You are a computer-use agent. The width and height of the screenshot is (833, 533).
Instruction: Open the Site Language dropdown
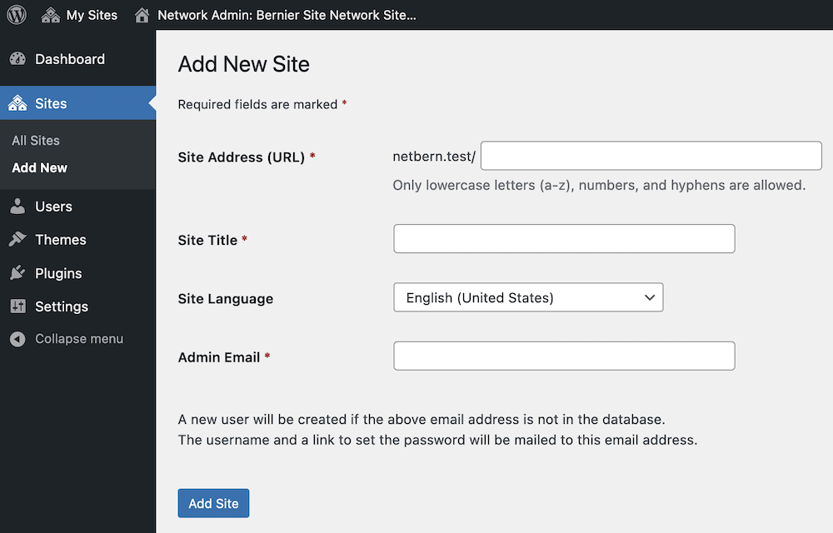528,297
